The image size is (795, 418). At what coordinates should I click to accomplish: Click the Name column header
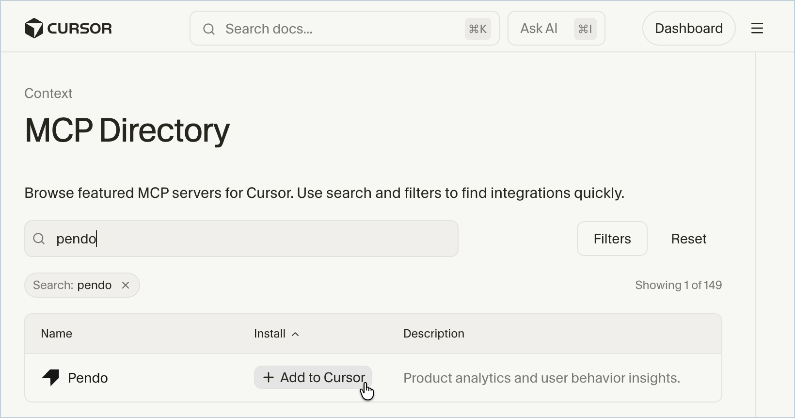[x=57, y=334]
